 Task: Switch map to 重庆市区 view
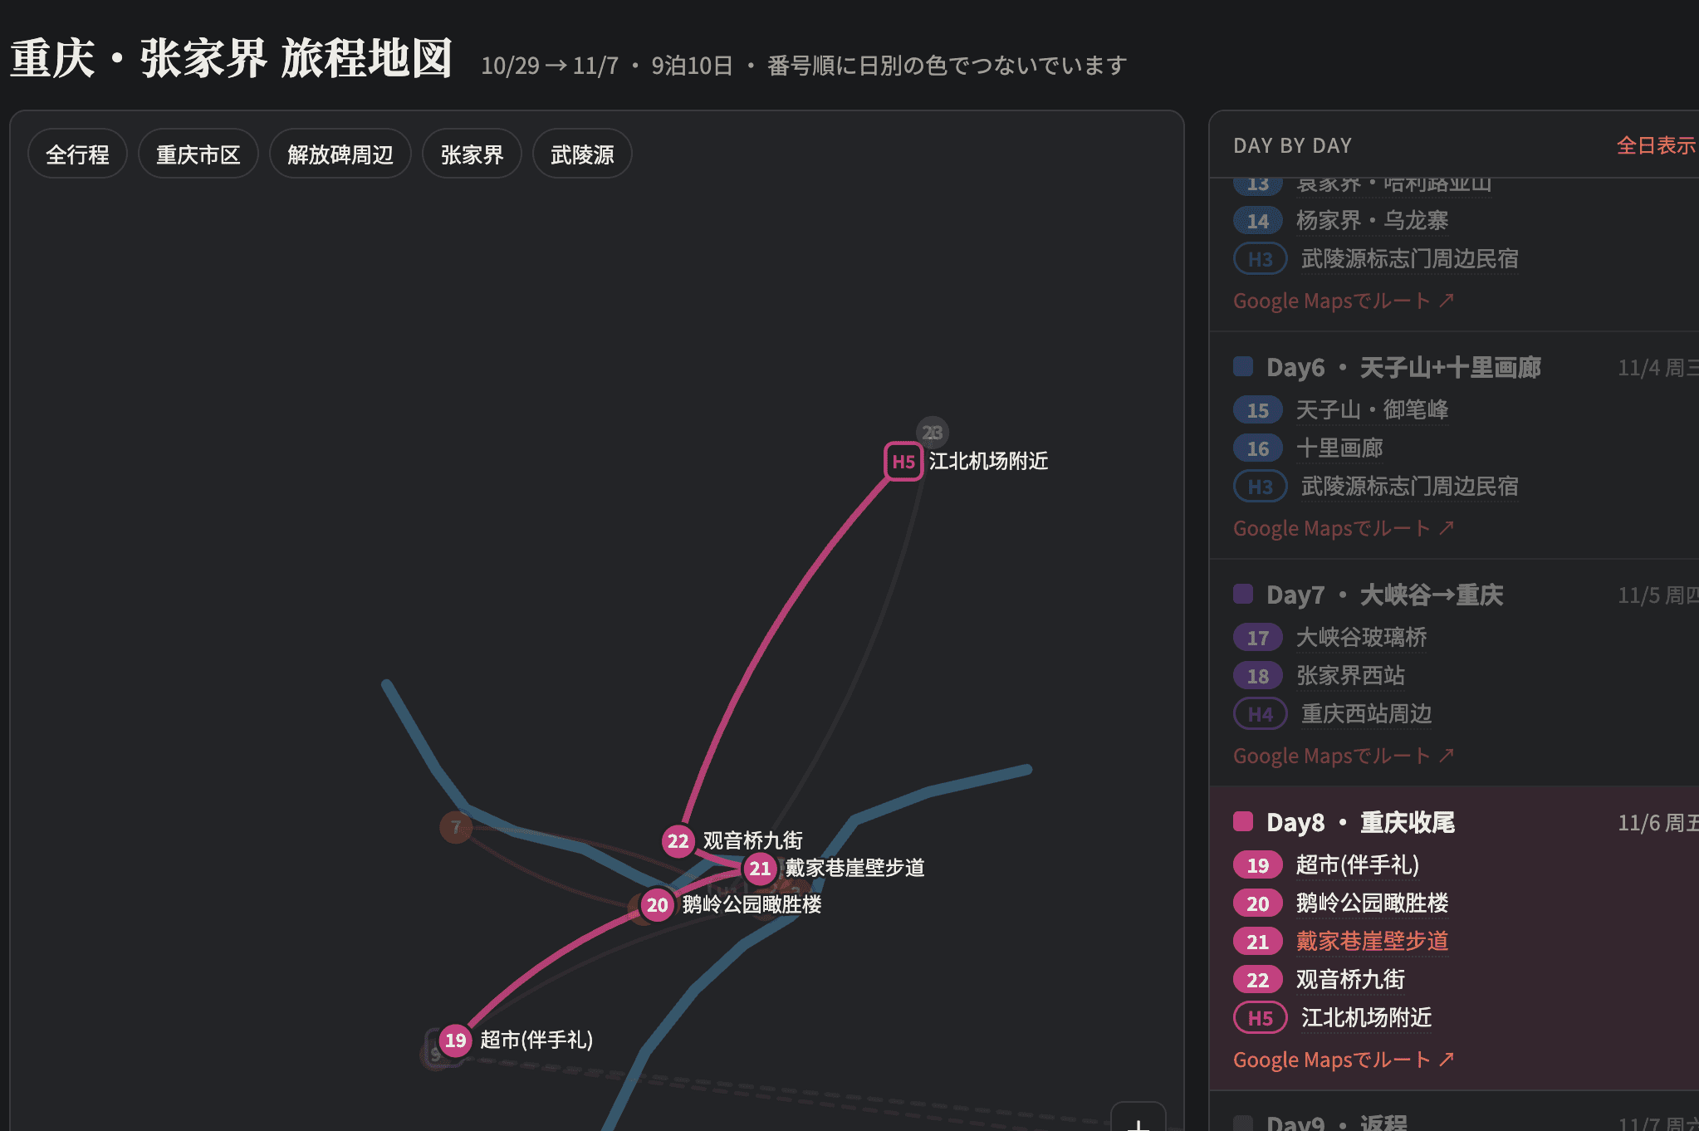click(198, 154)
